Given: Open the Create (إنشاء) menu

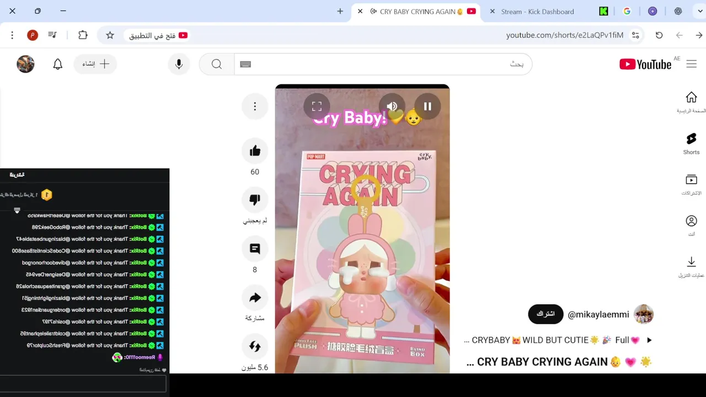Looking at the screenshot, I should click(x=95, y=64).
